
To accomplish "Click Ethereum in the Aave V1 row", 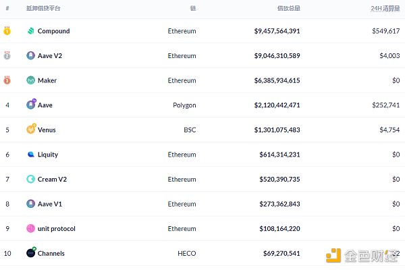I will 182,204.
